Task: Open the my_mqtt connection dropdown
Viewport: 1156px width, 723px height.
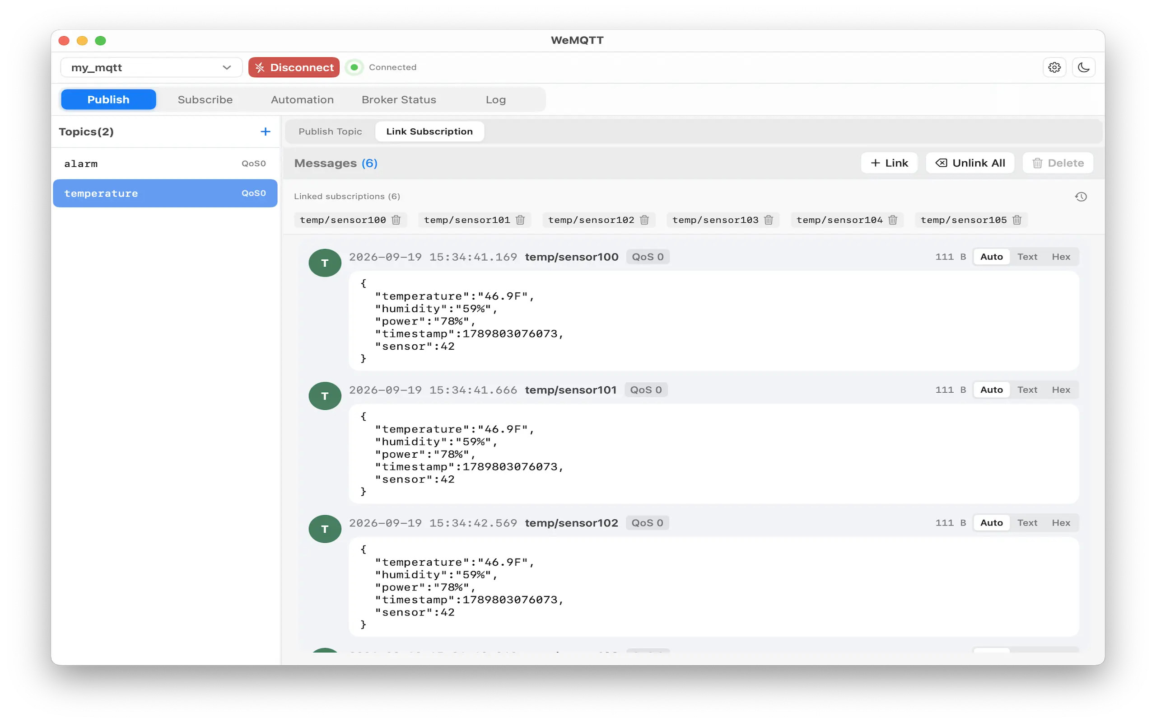Action: tap(151, 67)
